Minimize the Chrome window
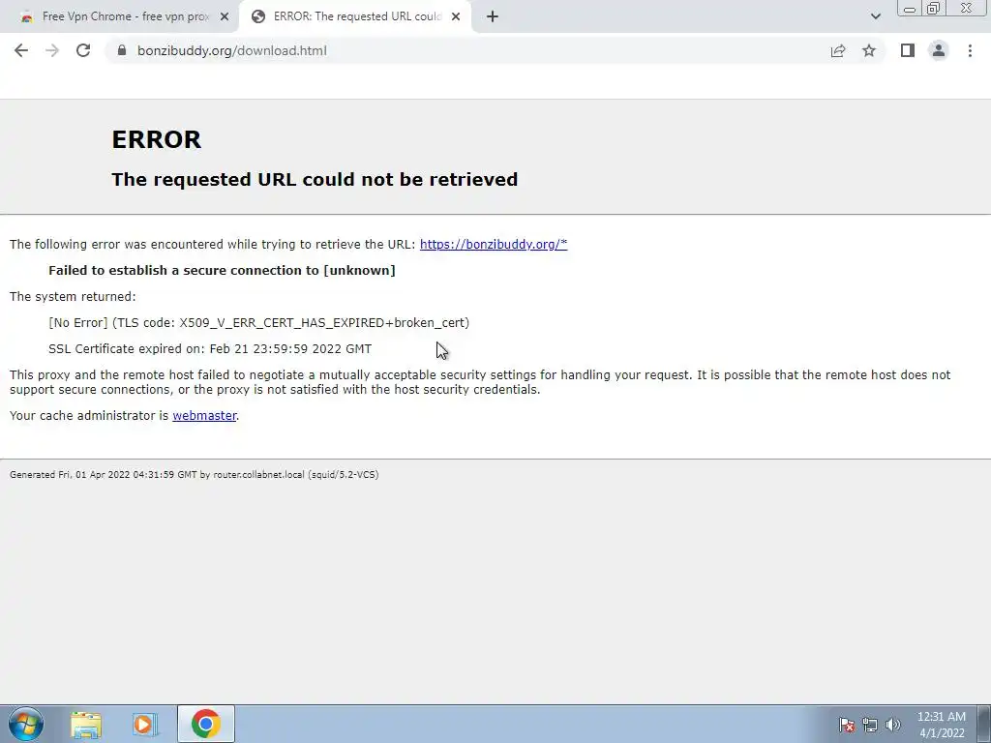This screenshot has height=743, width=991. click(x=910, y=9)
